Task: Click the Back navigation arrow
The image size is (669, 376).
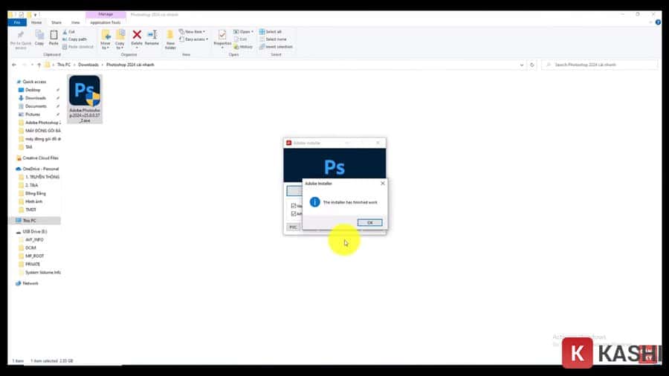Action: tap(14, 65)
